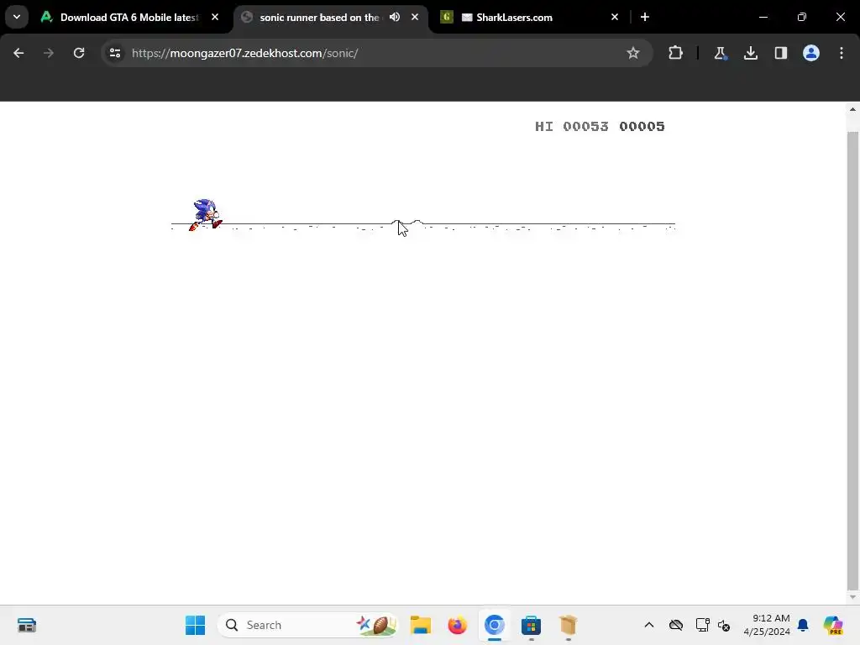Open the Windows Start menu
Image resolution: width=860 pixels, height=645 pixels.
[195, 625]
